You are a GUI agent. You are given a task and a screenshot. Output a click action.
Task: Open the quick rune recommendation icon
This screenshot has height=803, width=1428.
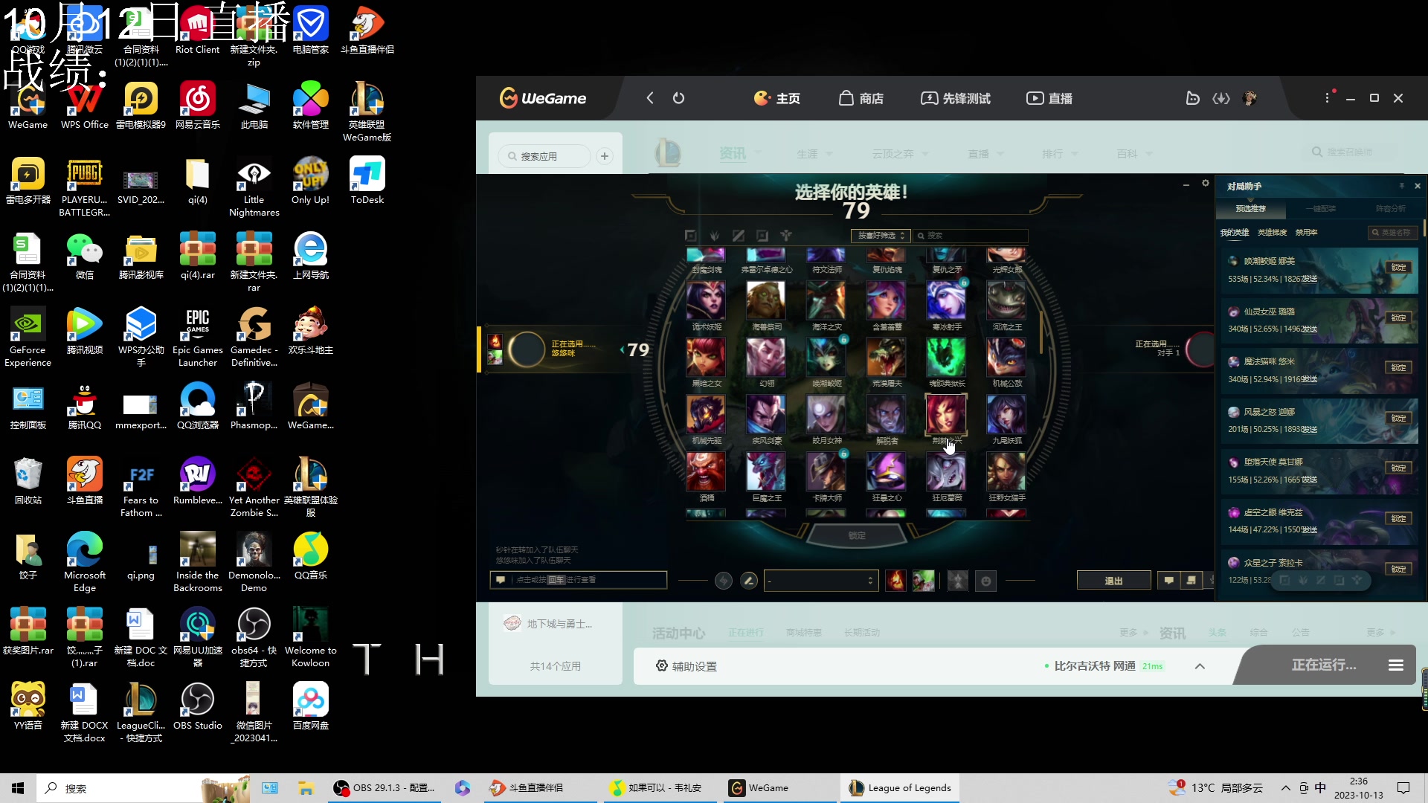click(723, 581)
